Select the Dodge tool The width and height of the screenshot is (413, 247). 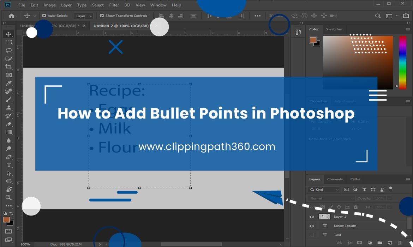click(x=8, y=149)
